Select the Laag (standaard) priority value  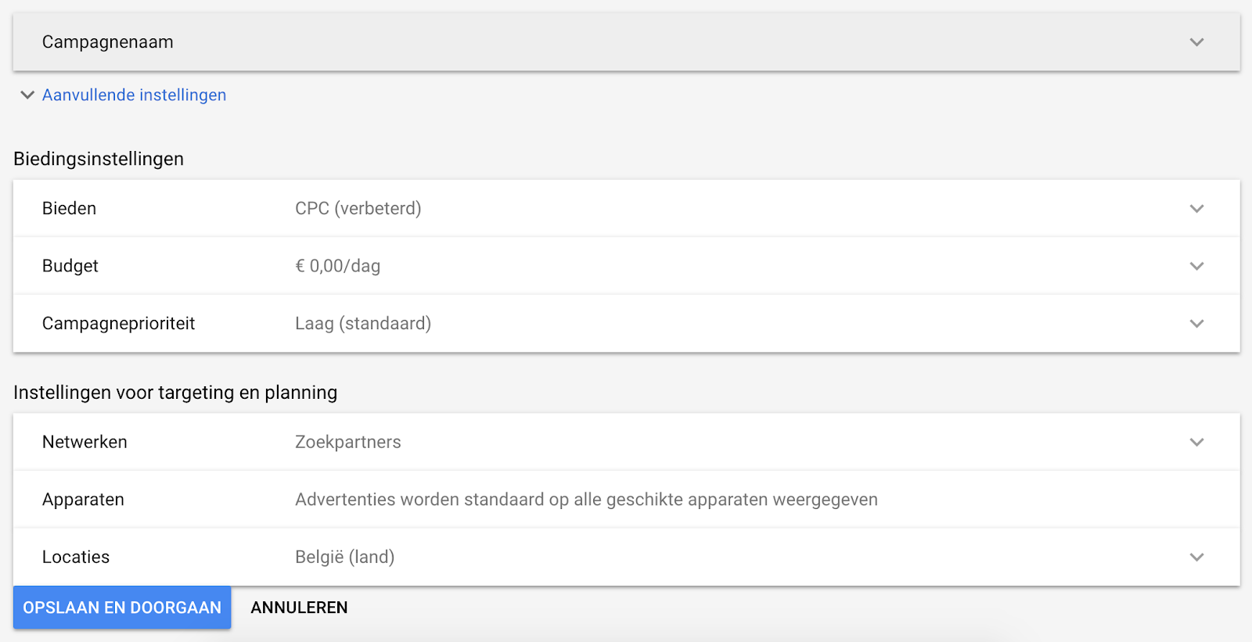pos(363,323)
